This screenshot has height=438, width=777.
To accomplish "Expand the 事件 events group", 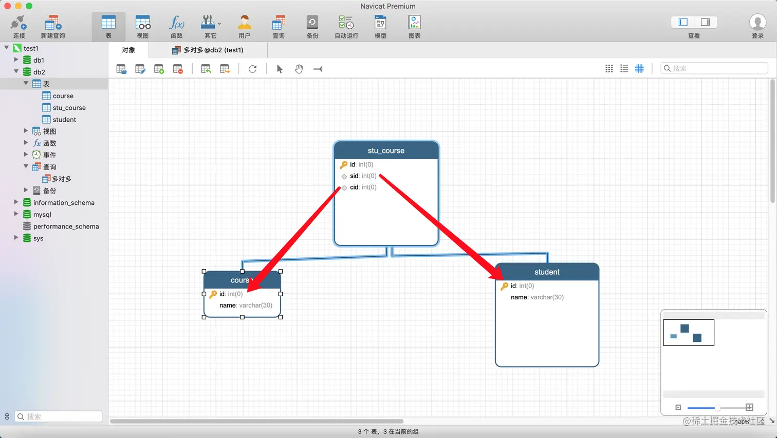I will [26, 155].
